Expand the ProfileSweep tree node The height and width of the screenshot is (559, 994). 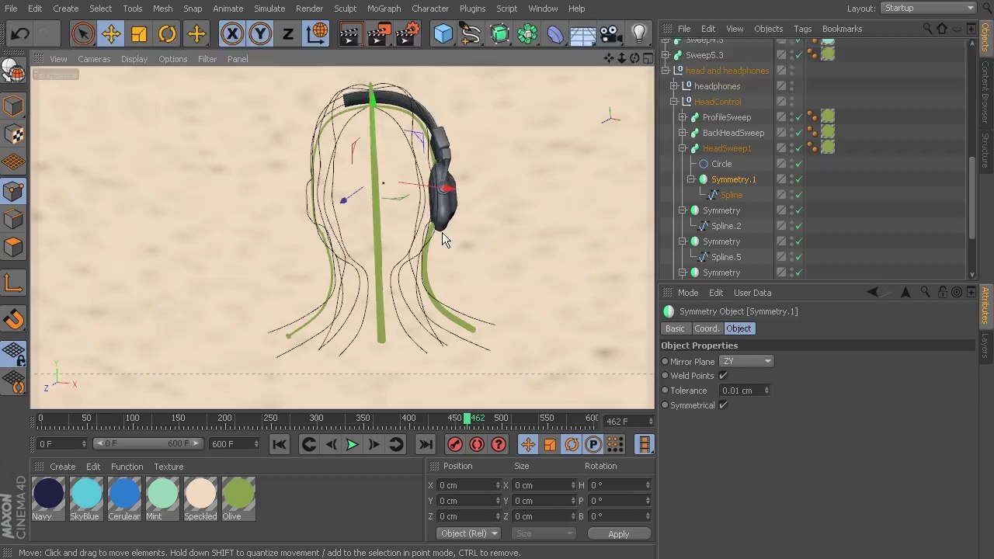683,117
